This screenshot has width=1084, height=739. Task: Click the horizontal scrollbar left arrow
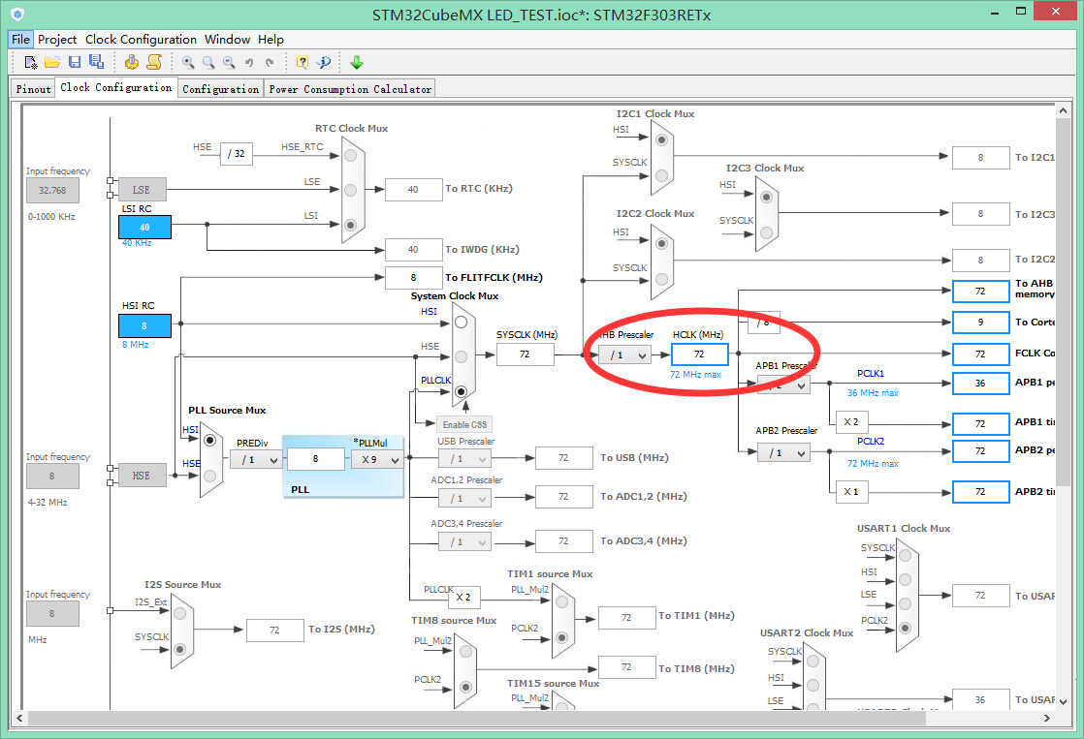click(x=19, y=719)
